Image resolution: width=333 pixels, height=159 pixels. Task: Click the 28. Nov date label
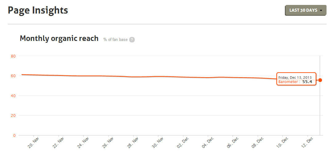[133, 143]
